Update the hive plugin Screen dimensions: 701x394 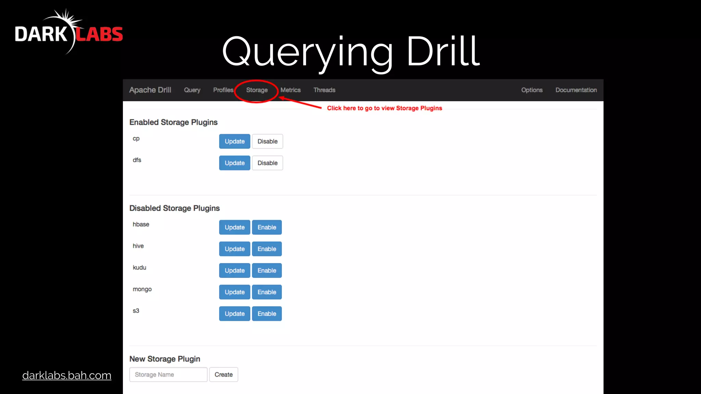click(234, 249)
